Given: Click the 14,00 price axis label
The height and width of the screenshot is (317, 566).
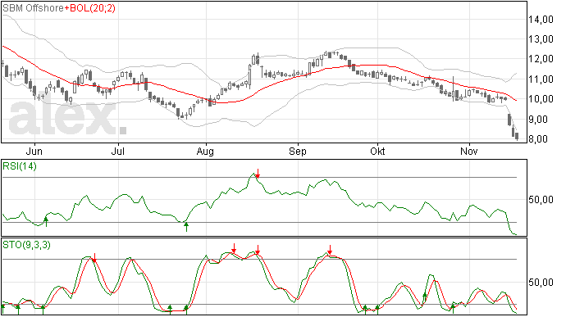Looking at the screenshot, I should (541, 20).
